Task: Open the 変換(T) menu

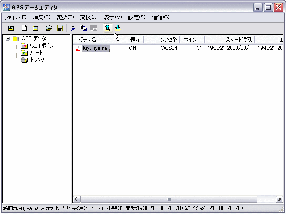Action: (x=65, y=17)
